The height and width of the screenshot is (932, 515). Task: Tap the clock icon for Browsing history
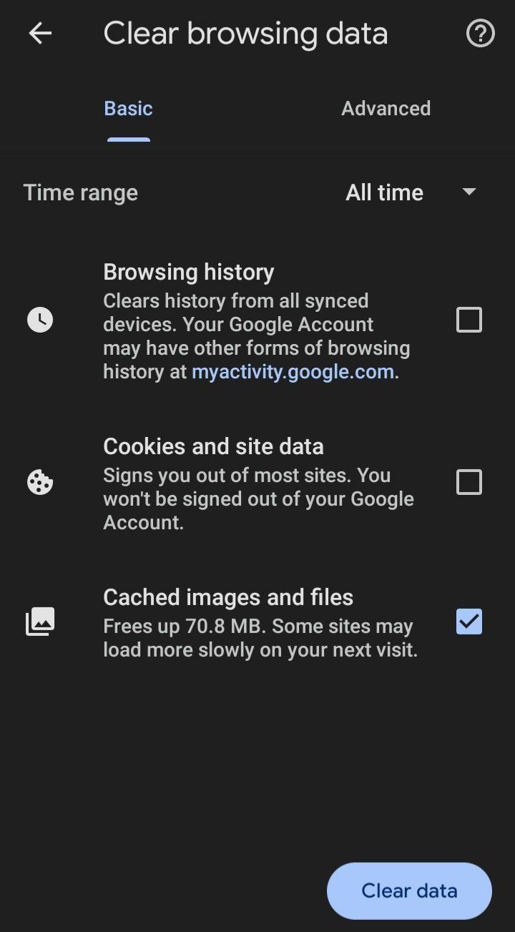(x=40, y=320)
